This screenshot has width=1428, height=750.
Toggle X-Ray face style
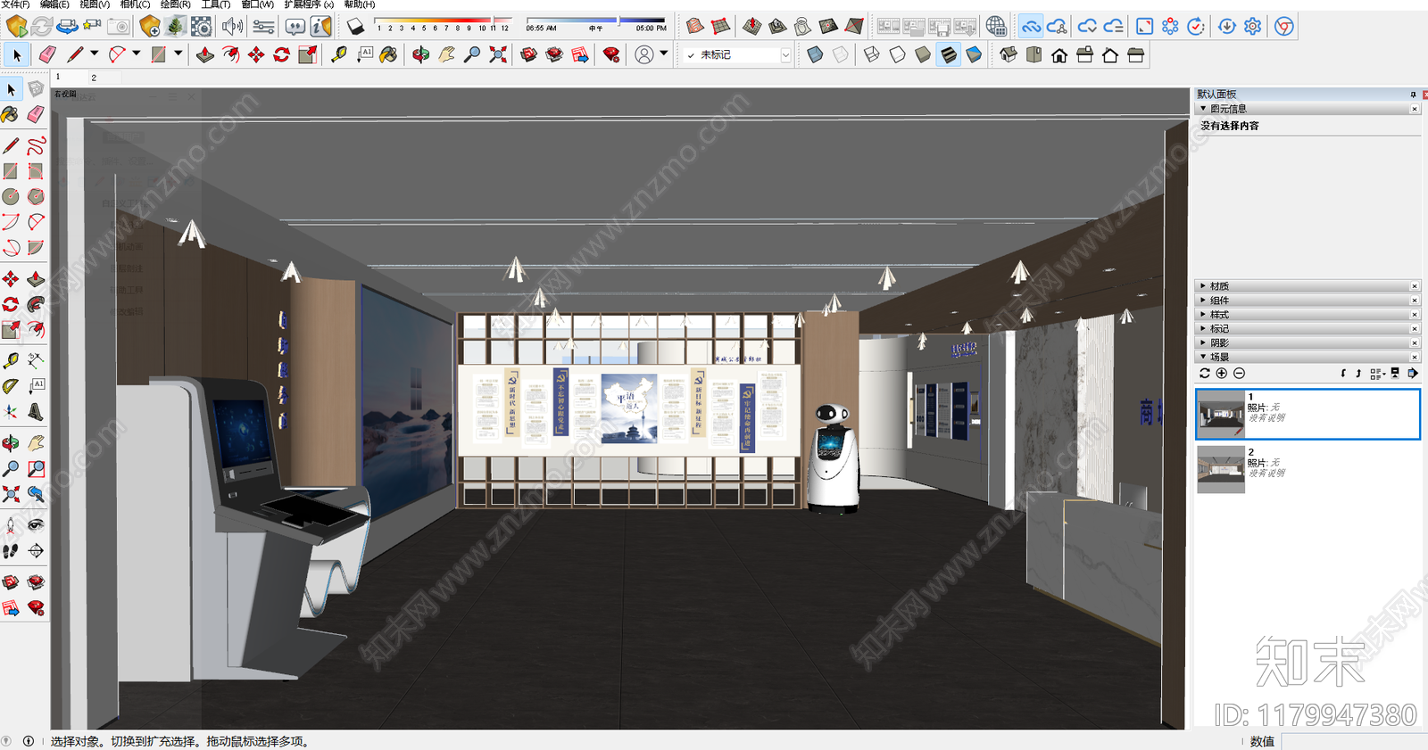pos(815,55)
